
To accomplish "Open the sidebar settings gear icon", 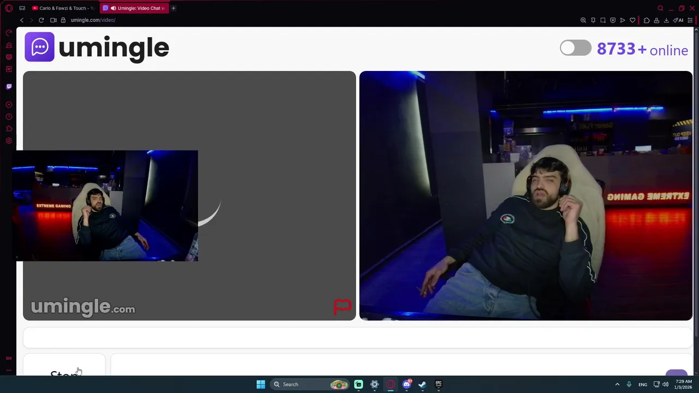I will 9,141.
